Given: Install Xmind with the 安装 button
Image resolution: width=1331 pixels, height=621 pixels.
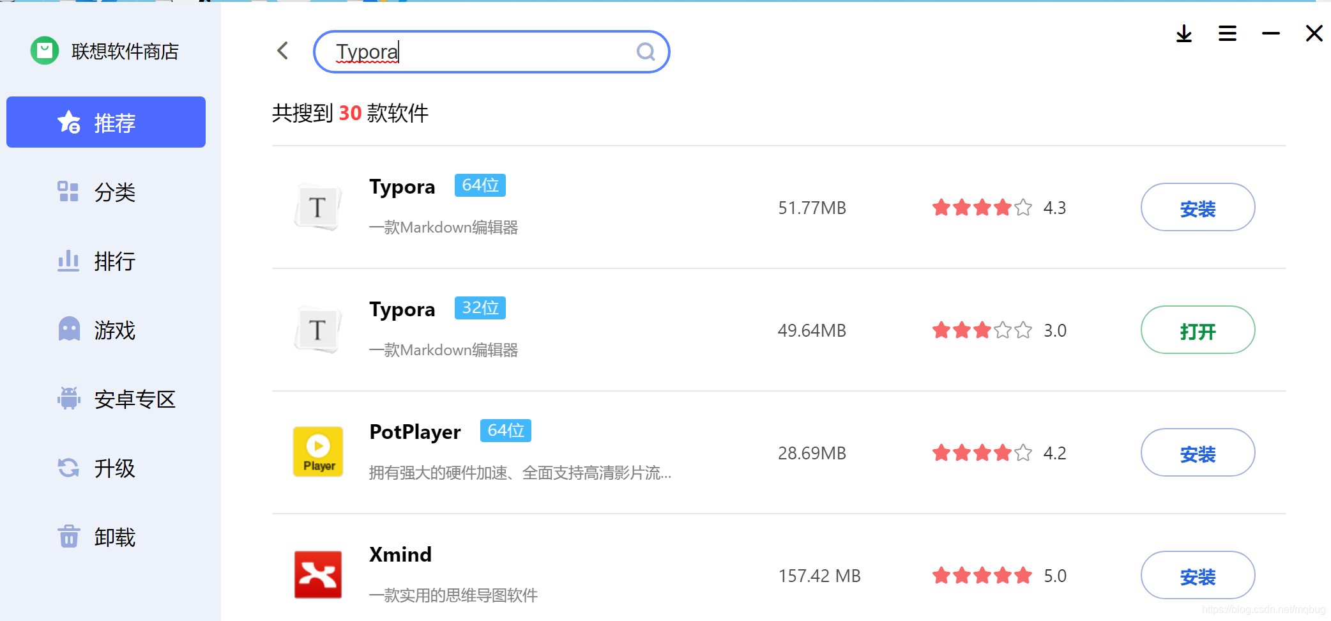Looking at the screenshot, I should click(1198, 575).
